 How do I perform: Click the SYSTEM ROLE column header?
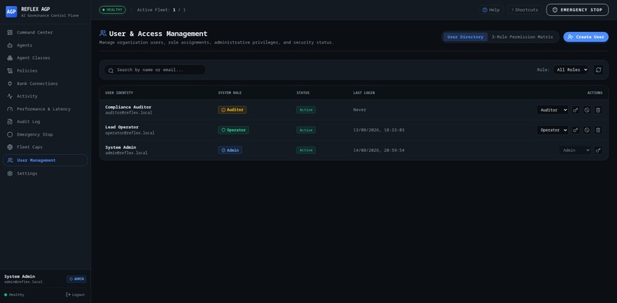(230, 93)
